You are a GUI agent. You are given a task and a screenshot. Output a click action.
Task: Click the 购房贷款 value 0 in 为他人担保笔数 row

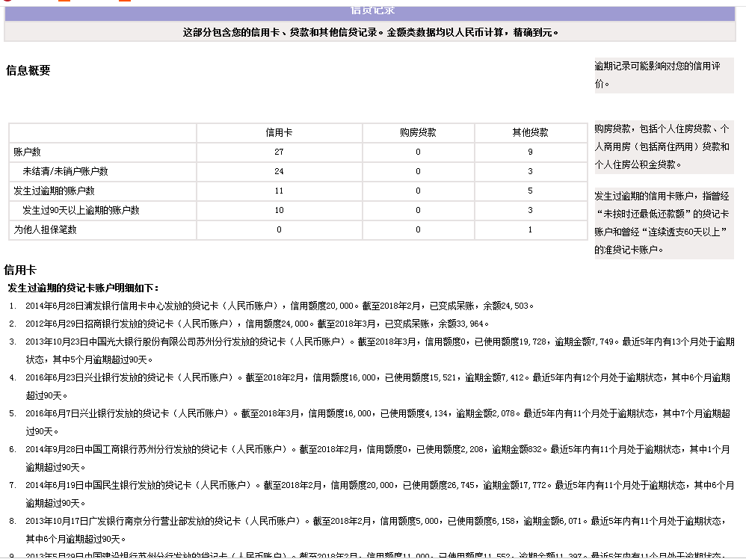point(418,229)
